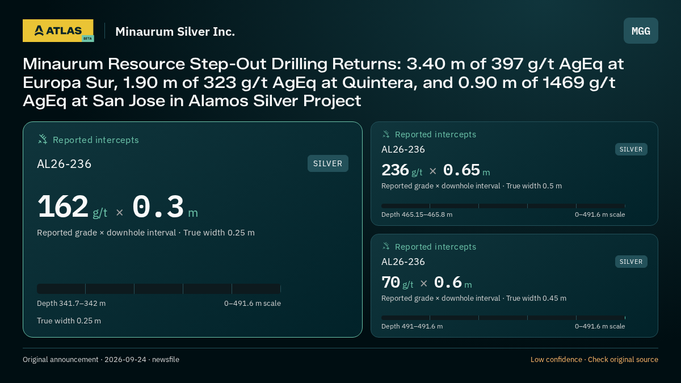The width and height of the screenshot is (681, 383).
Task: Click the 'Reported intercepts' label in the 162 g/t card
Action: [x=96, y=140]
